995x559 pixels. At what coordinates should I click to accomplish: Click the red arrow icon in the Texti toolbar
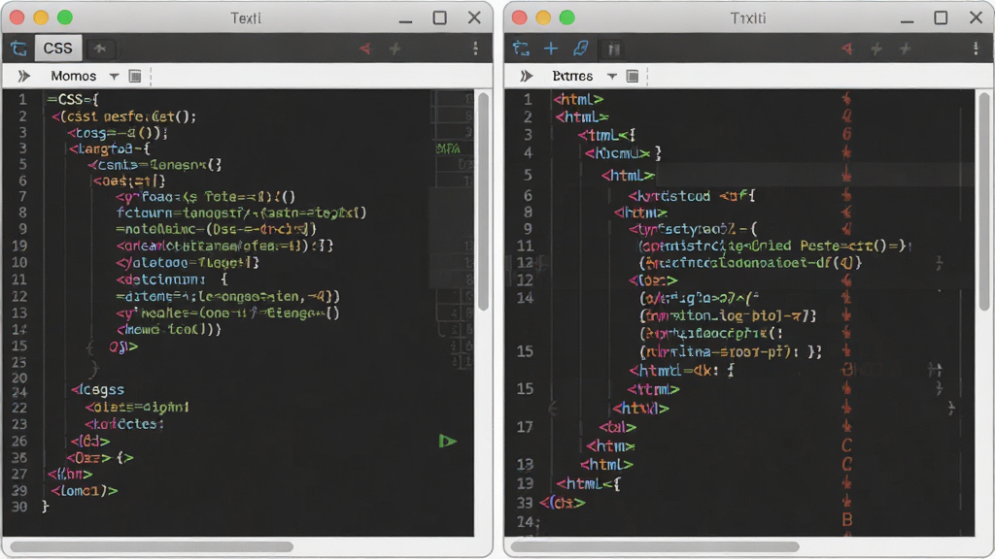point(365,49)
